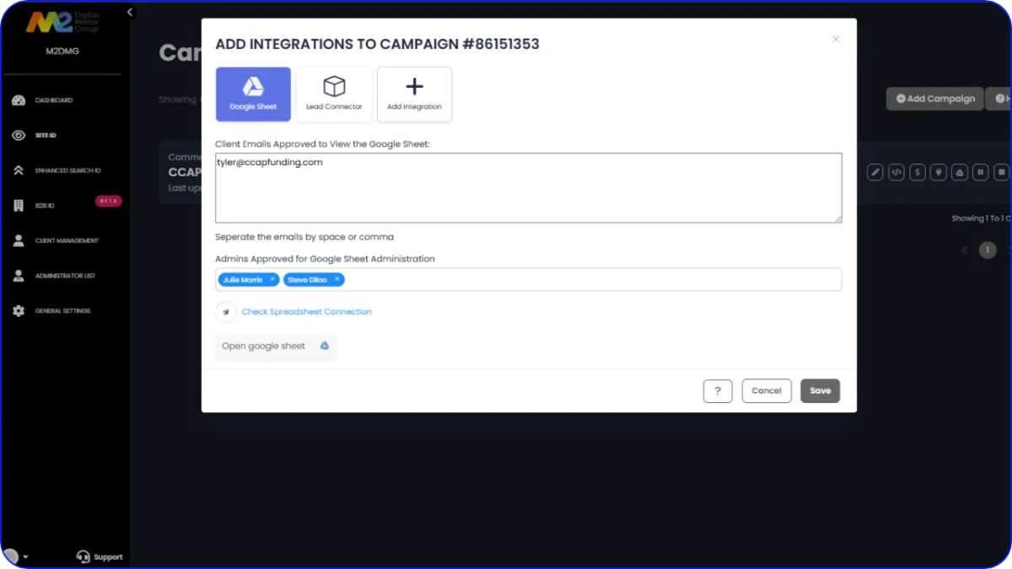This screenshot has width=1012, height=569.
Task: Select the Lead Connector integration tile
Action: [x=334, y=94]
